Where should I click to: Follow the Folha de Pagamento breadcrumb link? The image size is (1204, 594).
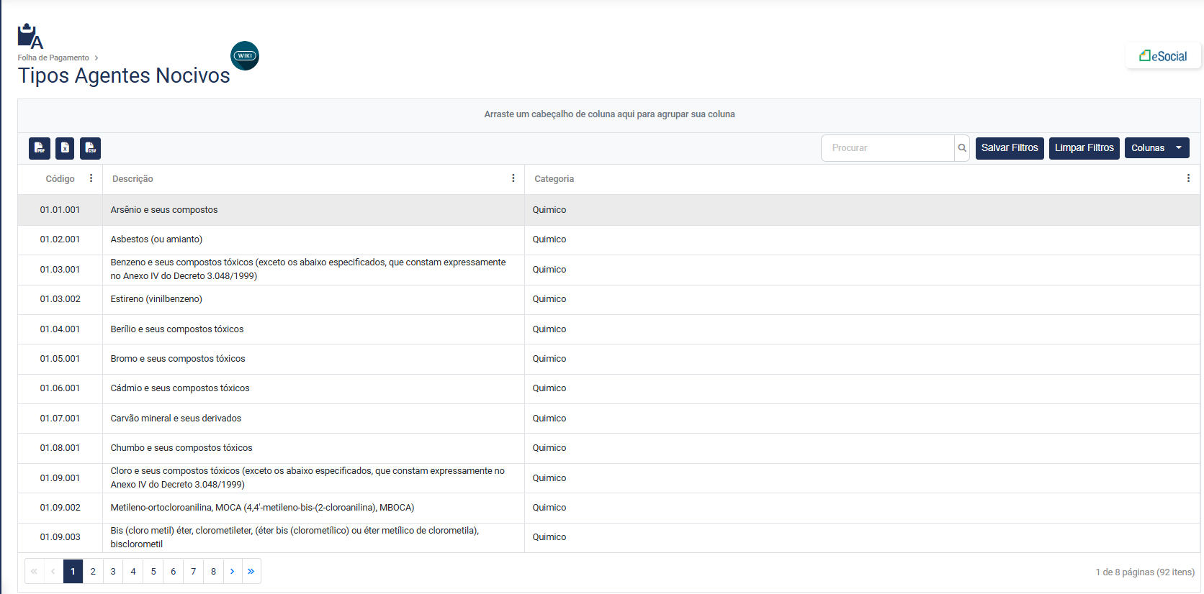[x=53, y=58]
